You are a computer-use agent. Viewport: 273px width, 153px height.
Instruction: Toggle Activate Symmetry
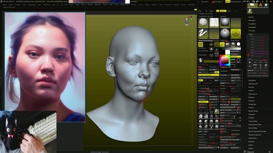point(209,75)
